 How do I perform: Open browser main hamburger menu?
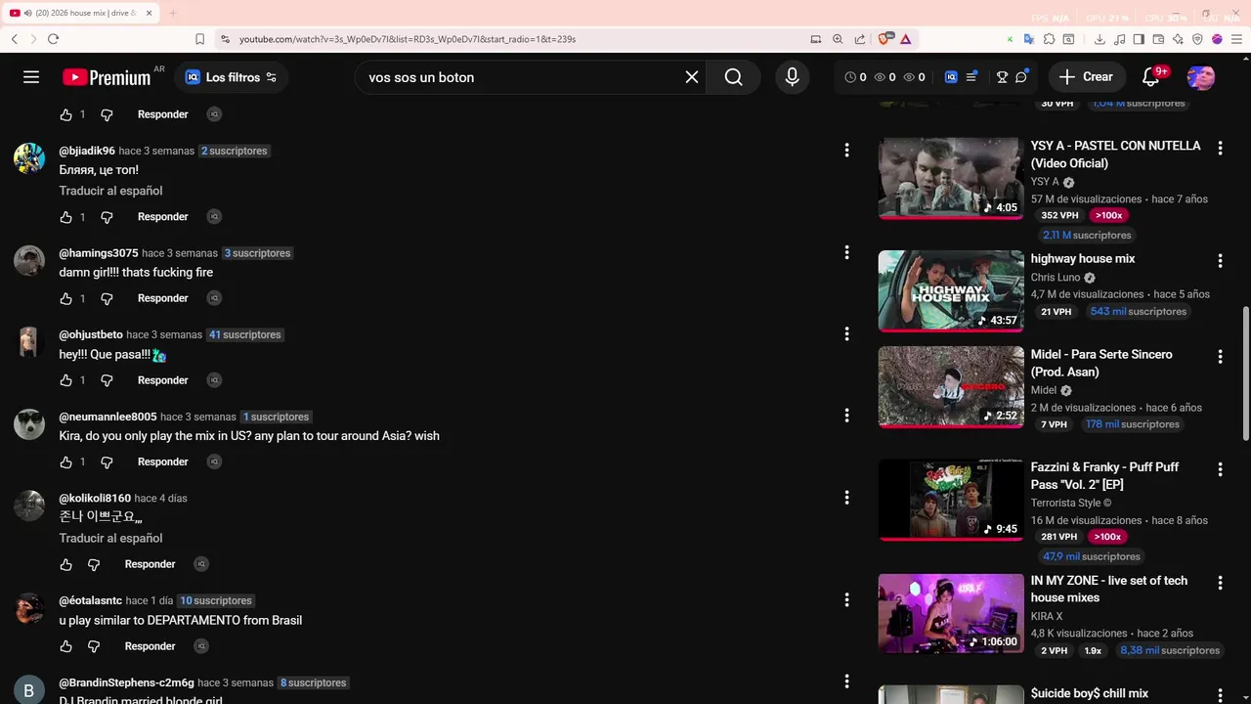(1236, 39)
